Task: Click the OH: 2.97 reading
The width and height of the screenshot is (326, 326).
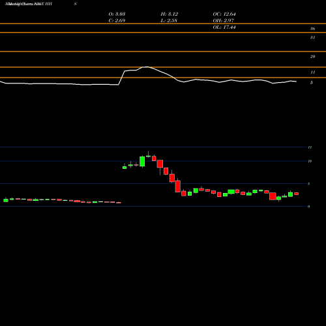Action: [x=224, y=21]
